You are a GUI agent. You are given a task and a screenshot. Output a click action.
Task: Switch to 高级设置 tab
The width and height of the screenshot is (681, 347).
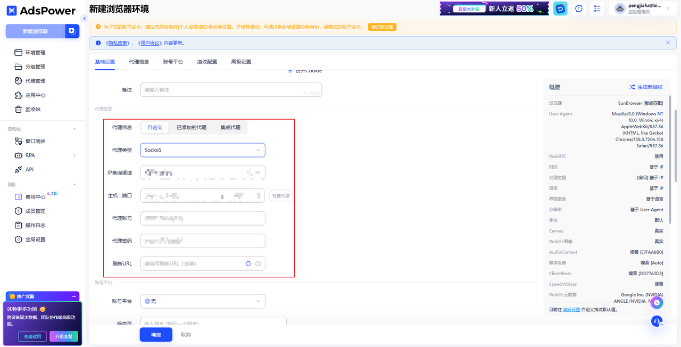click(x=241, y=62)
